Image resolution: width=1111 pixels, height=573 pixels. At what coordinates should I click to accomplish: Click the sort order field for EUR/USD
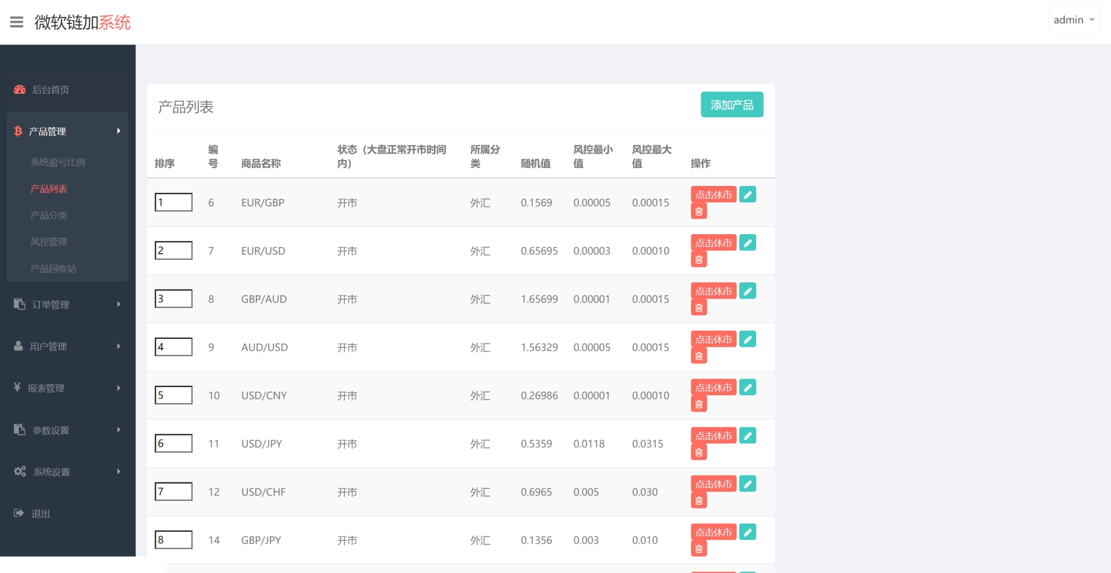[174, 250]
